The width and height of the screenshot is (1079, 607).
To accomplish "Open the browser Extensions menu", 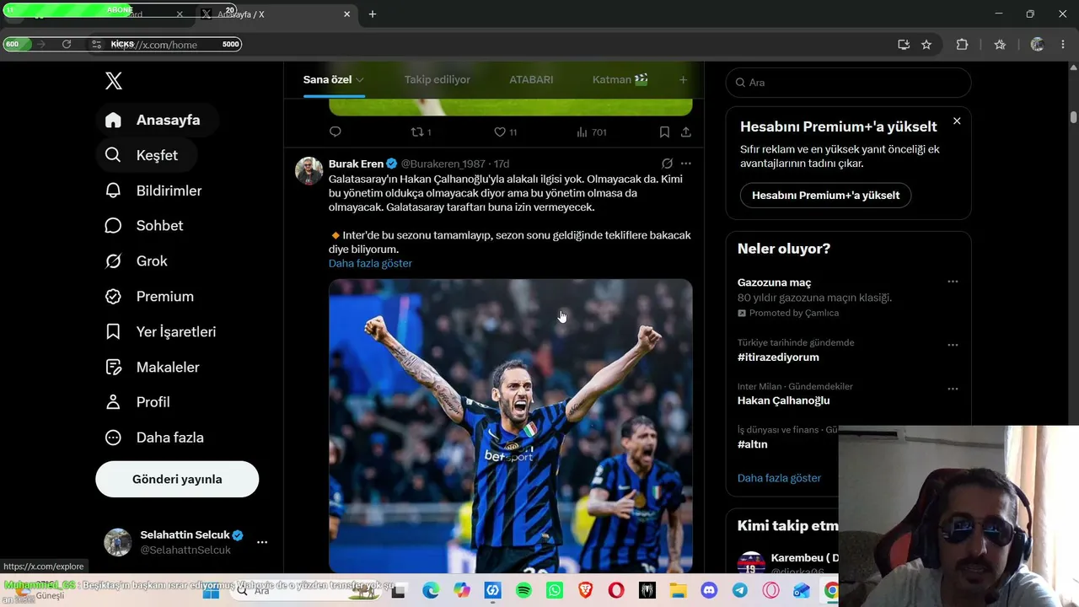I will (962, 45).
